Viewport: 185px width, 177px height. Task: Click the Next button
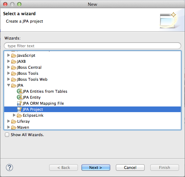pos(96,167)
